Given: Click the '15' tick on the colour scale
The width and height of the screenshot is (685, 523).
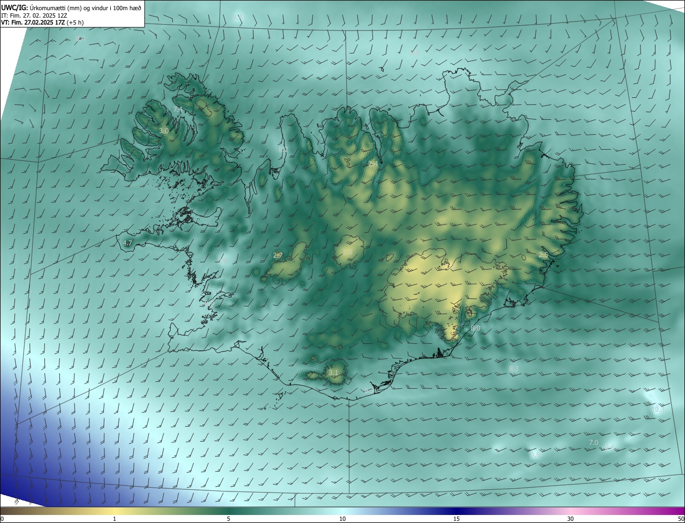Looking at the screenshot, I should (x=456, y=519).
